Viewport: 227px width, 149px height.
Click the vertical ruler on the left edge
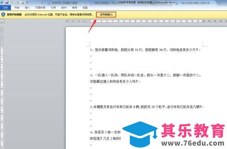pos(2,87)
